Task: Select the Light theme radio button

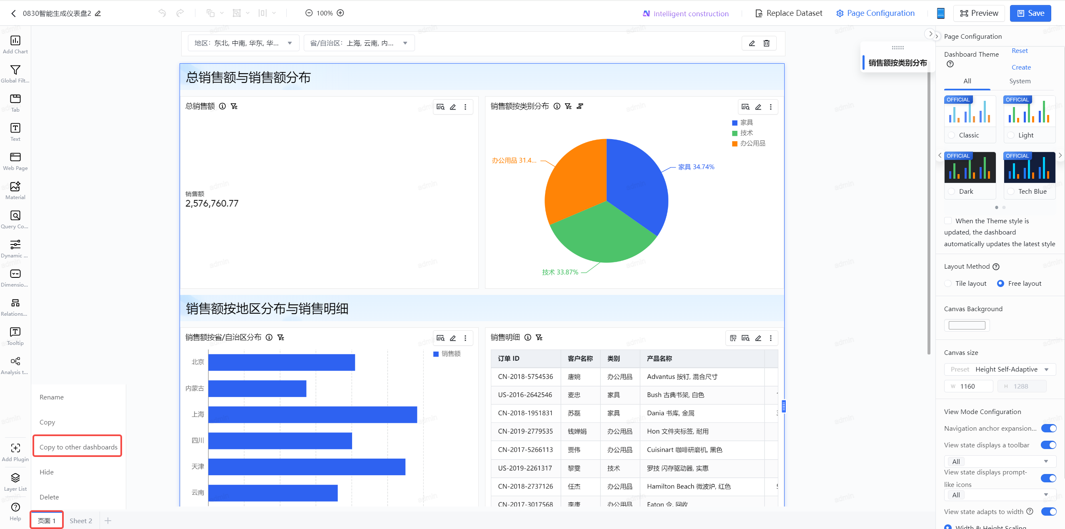Action: pos(1011,135)
